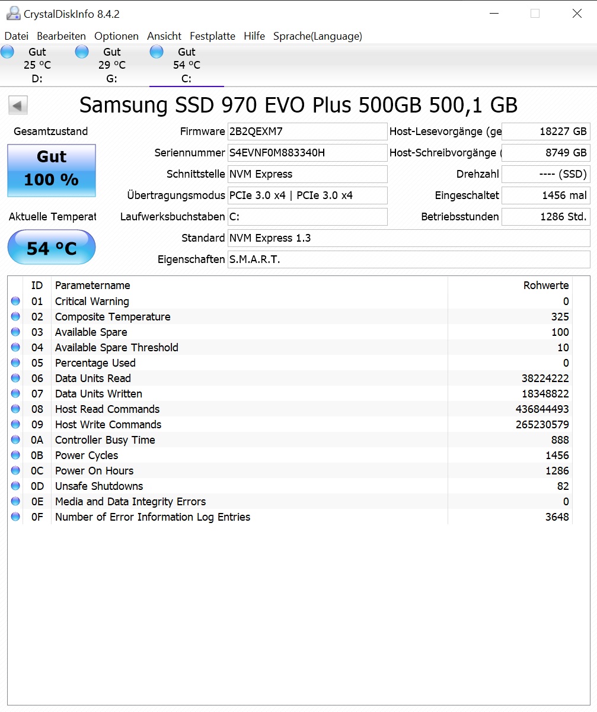597x712 pixels.
Task: Click the 54 °C temperature button
Action: (x=52, y=247)
